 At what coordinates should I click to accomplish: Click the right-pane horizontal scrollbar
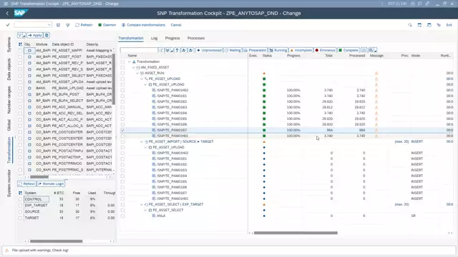[296, 233]
